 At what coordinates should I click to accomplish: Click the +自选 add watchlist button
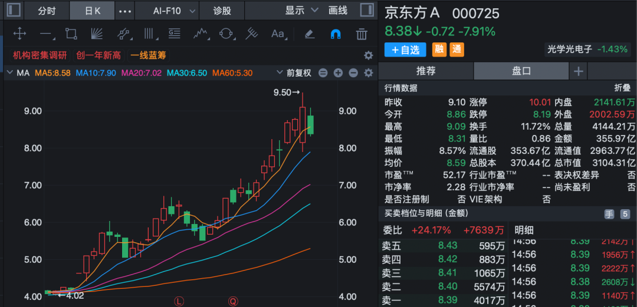click(x=405, y=50)
